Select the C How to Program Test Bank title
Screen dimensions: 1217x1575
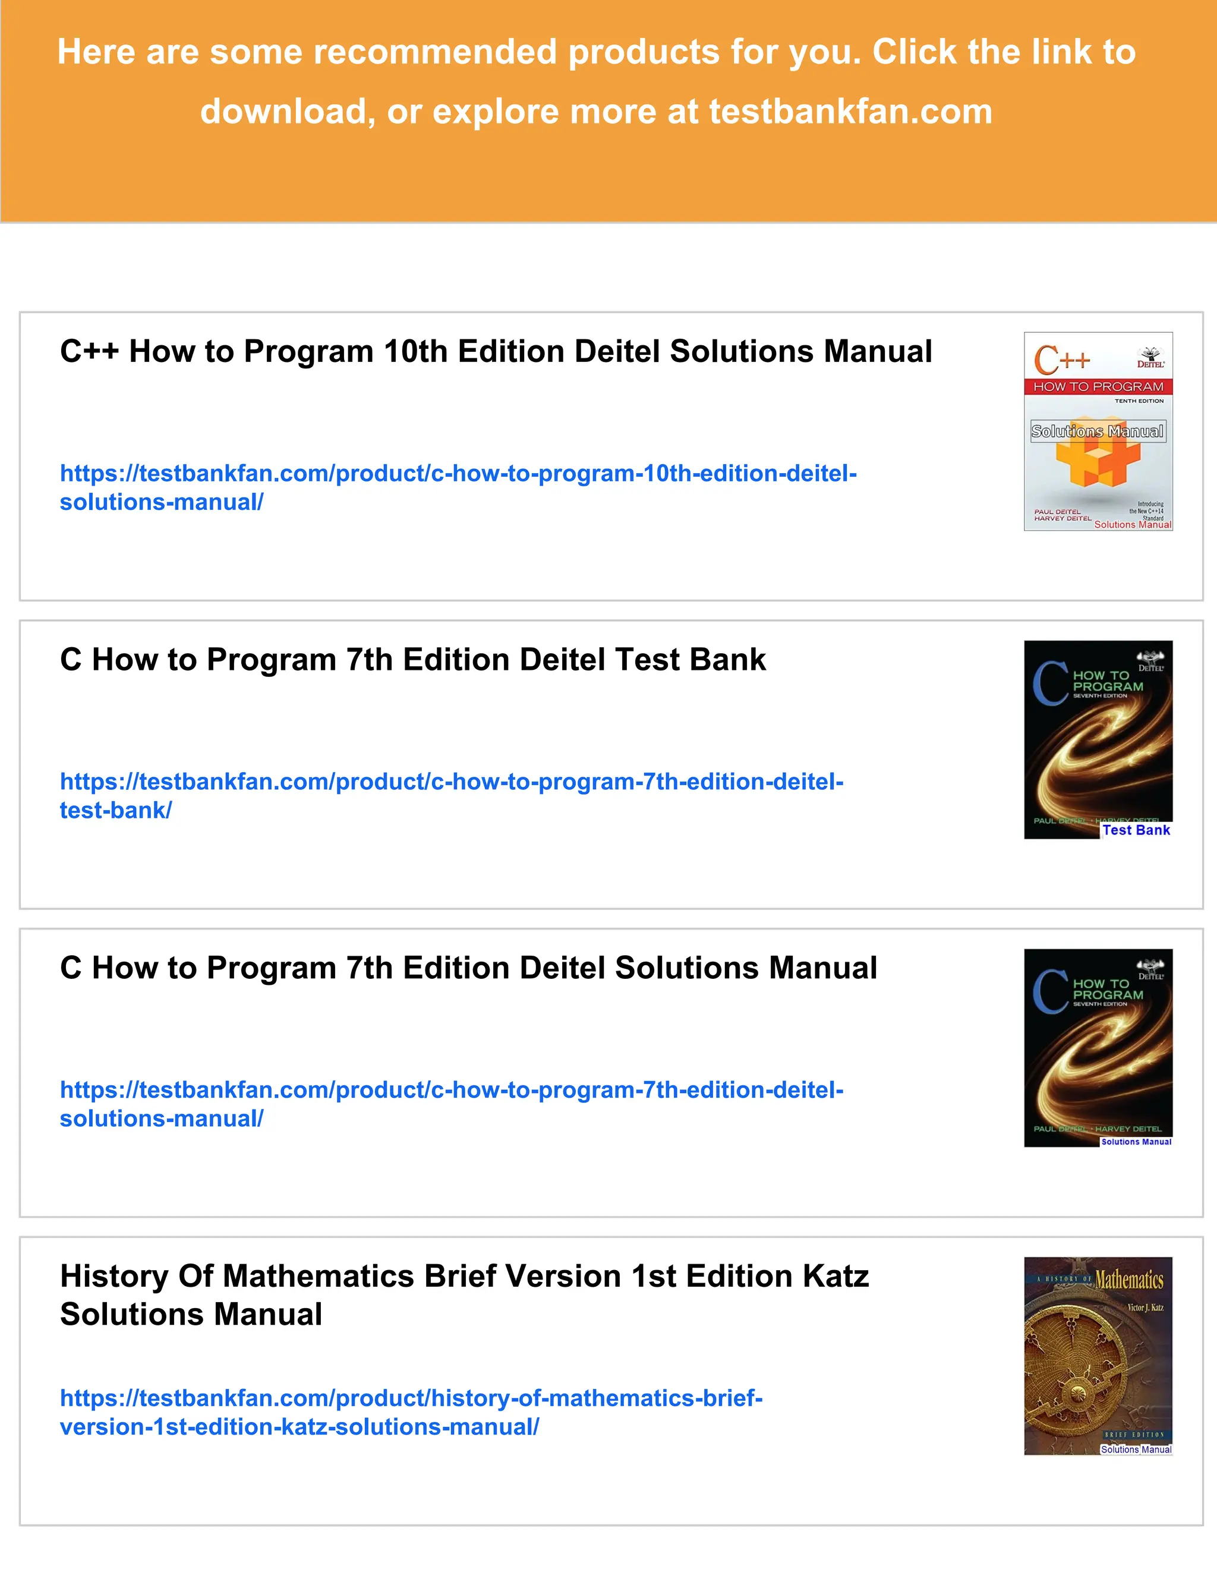click(412, 659)
